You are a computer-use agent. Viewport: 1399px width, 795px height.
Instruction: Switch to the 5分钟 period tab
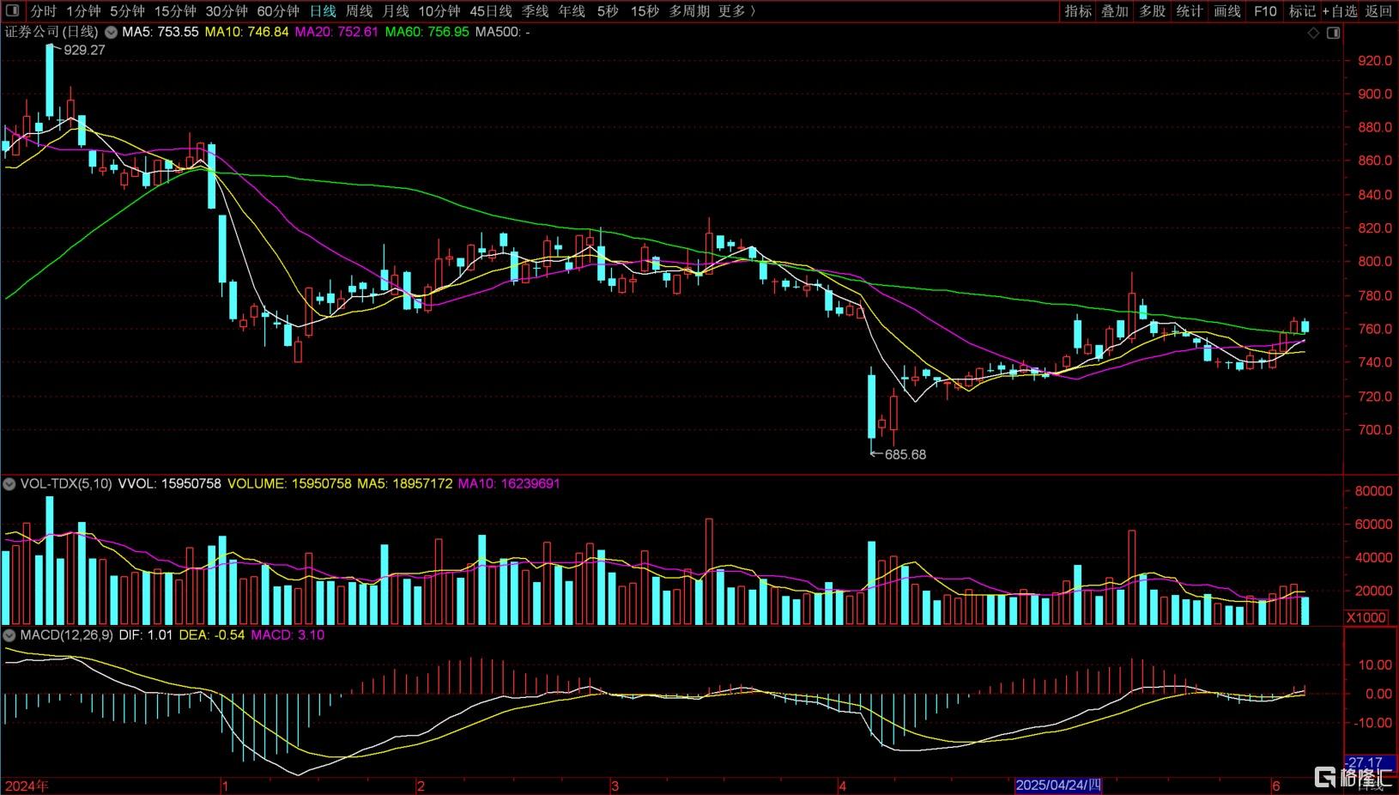127,11
